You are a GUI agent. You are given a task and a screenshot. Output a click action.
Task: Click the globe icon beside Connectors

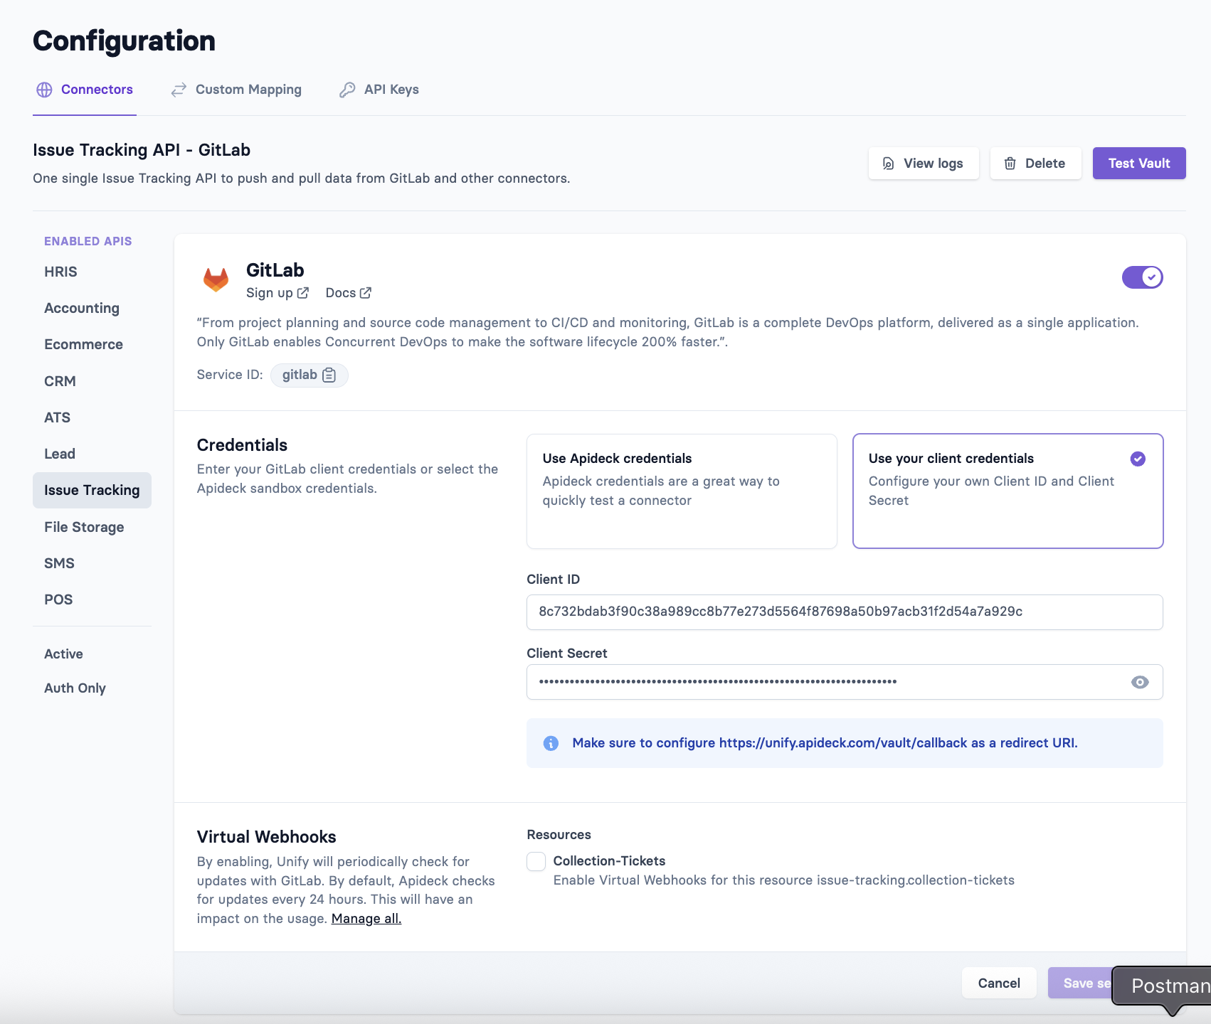pyautogui.click(x=44, y=90)
